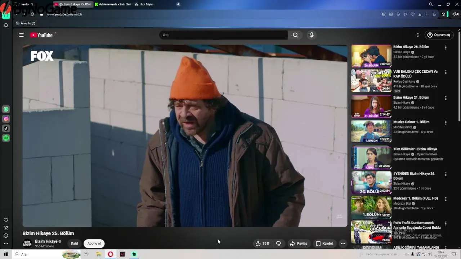Open a new tab with plus button
Screen dimensions: 461x259
click(x=178, y=4)
